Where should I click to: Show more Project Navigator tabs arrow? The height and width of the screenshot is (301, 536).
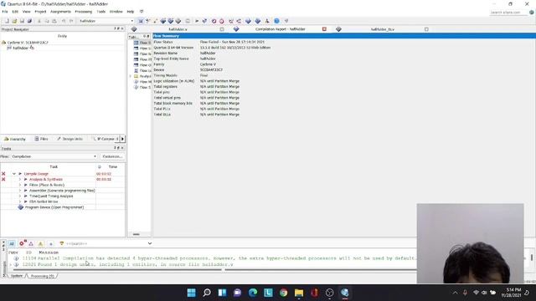tap(122, 139)
